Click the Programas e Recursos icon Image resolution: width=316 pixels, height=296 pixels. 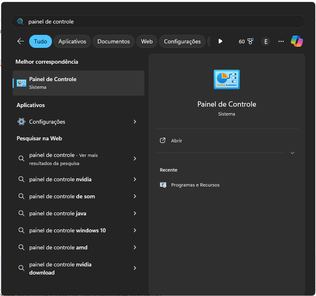tap(163, 185)
